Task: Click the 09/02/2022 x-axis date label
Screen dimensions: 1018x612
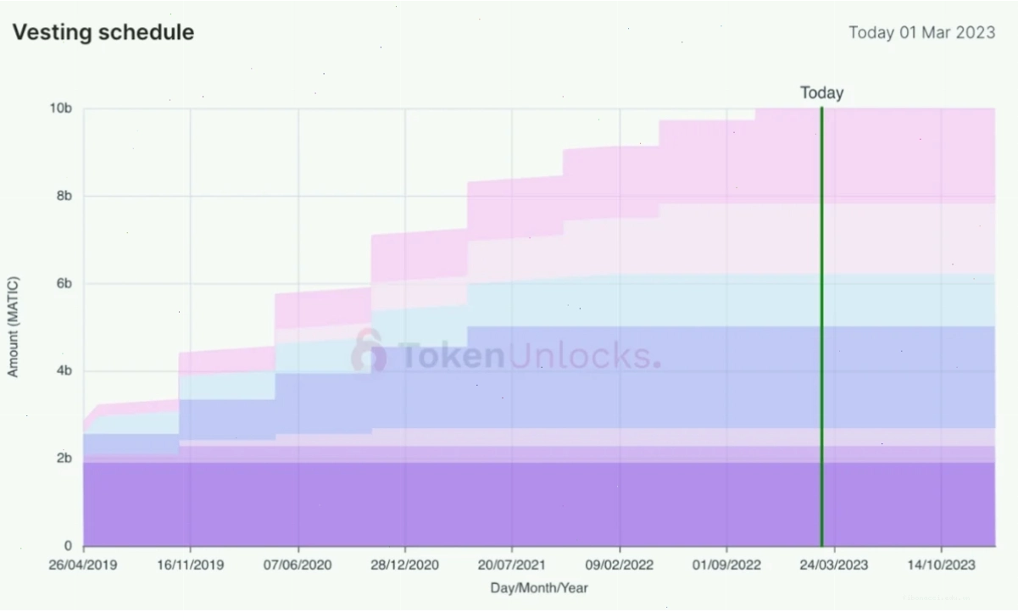Action: click(620, 565)
